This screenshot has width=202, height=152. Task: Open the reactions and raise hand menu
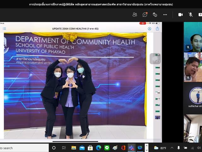155,15
